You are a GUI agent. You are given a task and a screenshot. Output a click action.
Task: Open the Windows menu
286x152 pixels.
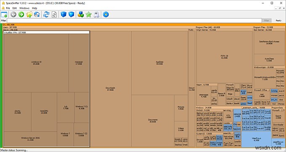24,8
